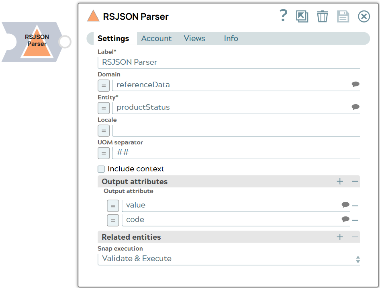The height and width of the screenshot is (288, 380).
Task: Save the snap settings with disk icon
Action: (343, 16)
